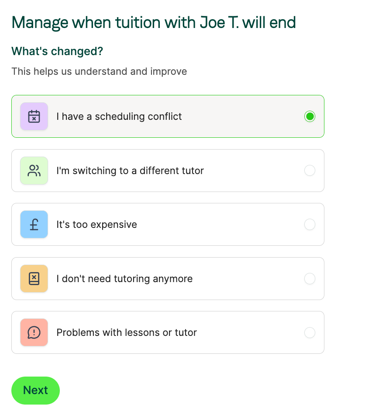Image resolution: width=379 pixels, height=412 pixels.
Task: Click the 'What's changed?' heading
Action: [57, 51]
